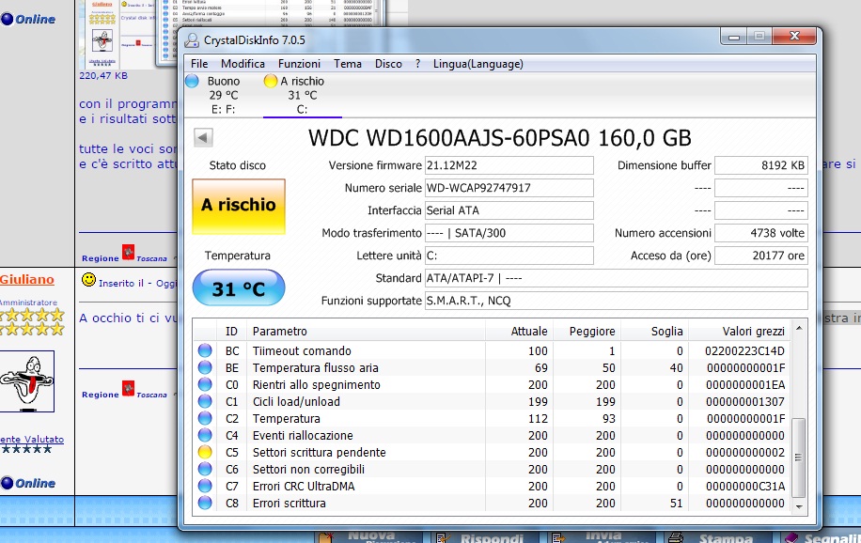Click the Versione firmware field 21.12M22
The height and width of the screenshot is (543, 861).
(509, 165)
